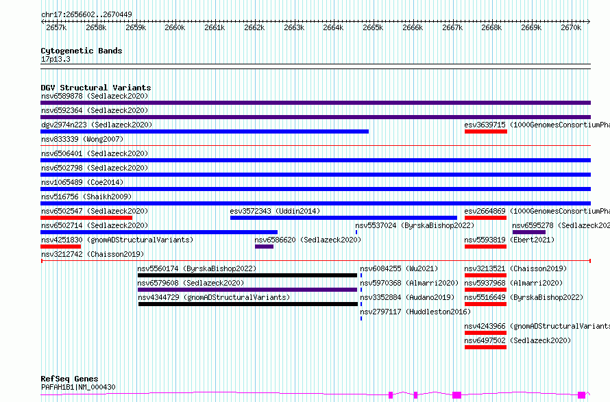Screen dimensions: 610x402
Task: Click purple bar under nsv6595278
Action: point(529,232)
